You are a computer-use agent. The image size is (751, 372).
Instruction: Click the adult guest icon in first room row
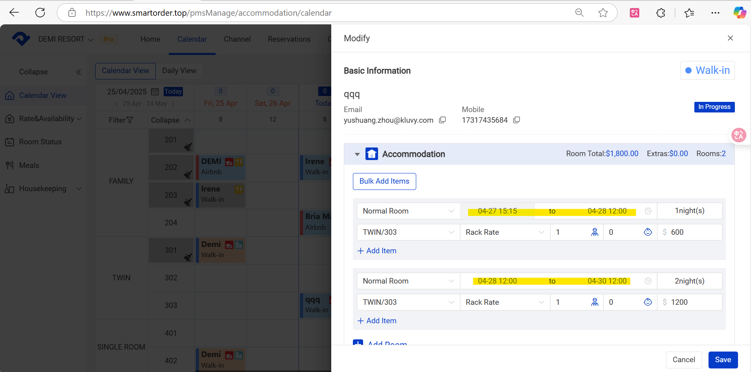click(594, 232)
